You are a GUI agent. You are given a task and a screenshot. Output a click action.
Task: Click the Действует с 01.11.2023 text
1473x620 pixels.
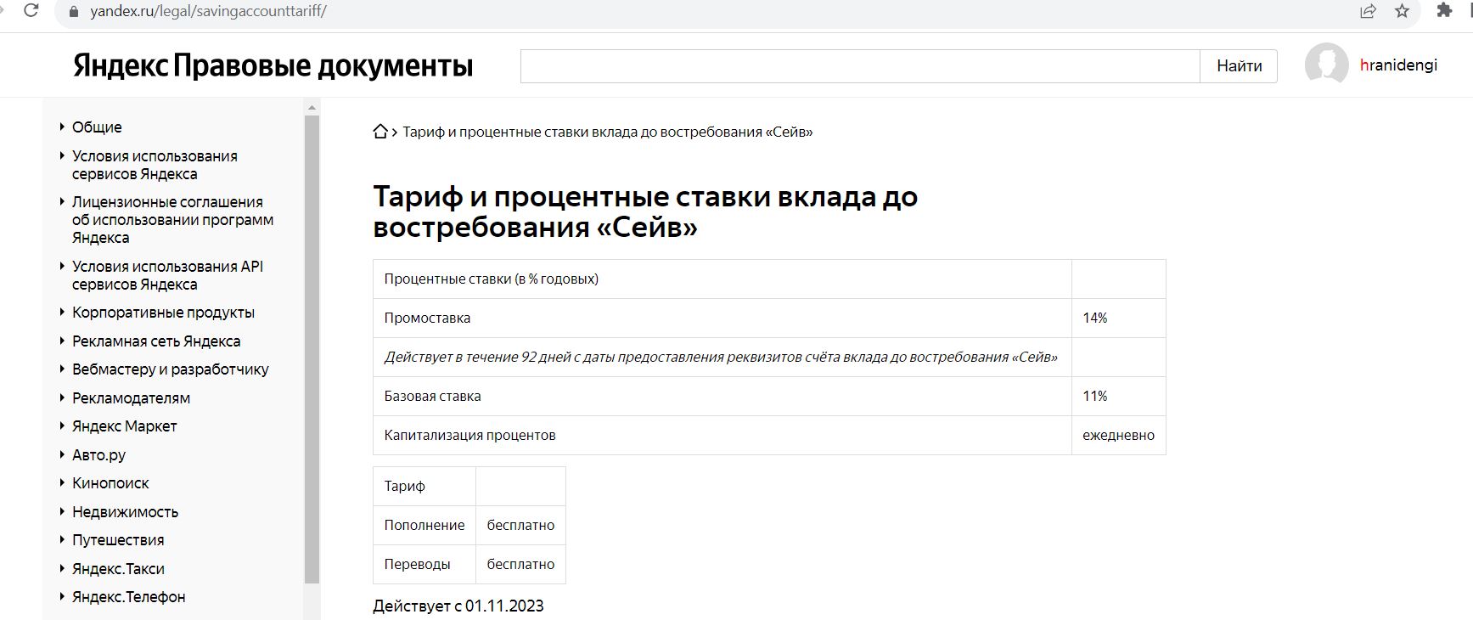tap(458, 606)
